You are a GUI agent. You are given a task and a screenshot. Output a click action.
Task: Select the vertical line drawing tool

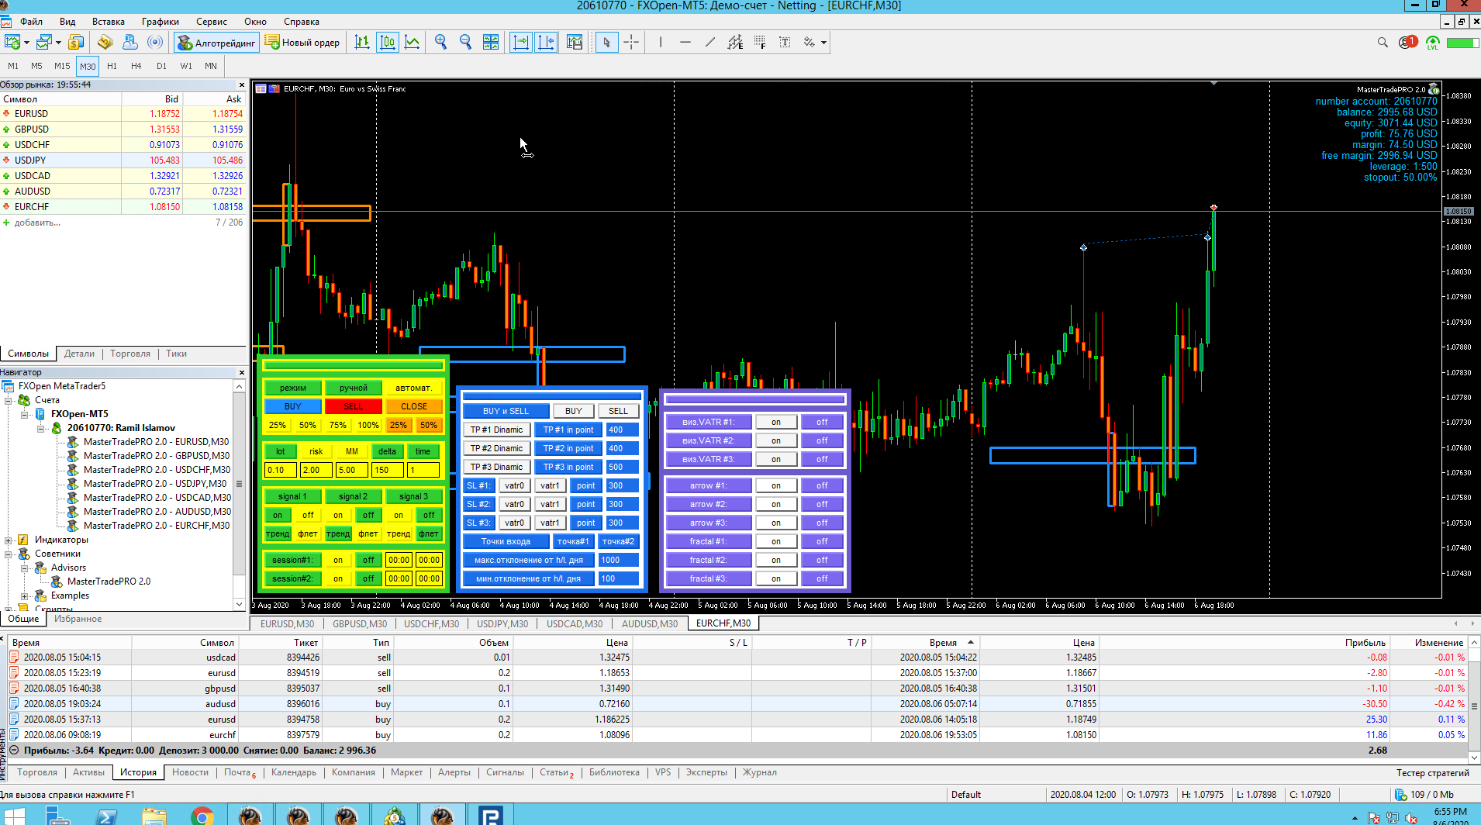click(661, 43)
